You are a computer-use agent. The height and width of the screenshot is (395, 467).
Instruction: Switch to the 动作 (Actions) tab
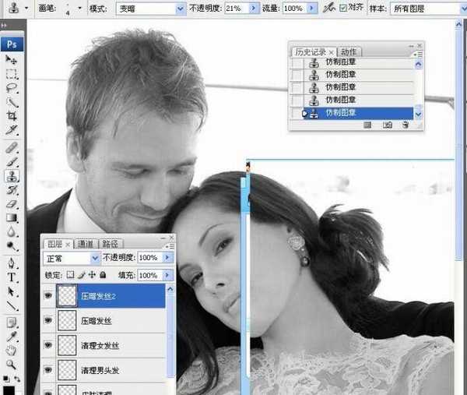pyautogui.click(x=349, y=51)
